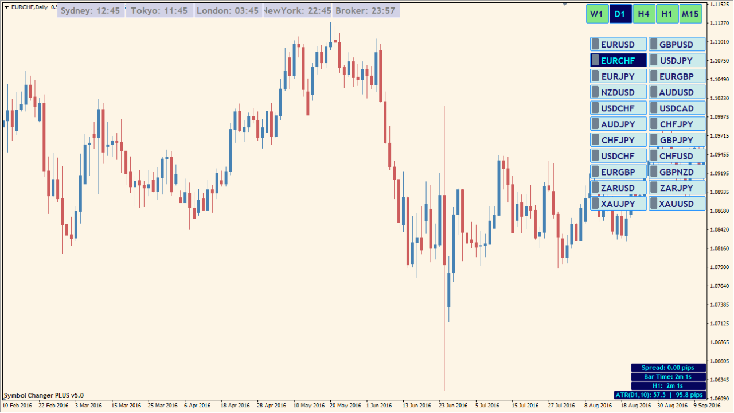Click the chart shift triangle marker at top
The height and width of the screenshot is (413, 734).
565,3
